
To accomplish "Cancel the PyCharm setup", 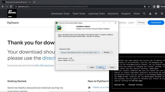I will (x=112, y=67).
